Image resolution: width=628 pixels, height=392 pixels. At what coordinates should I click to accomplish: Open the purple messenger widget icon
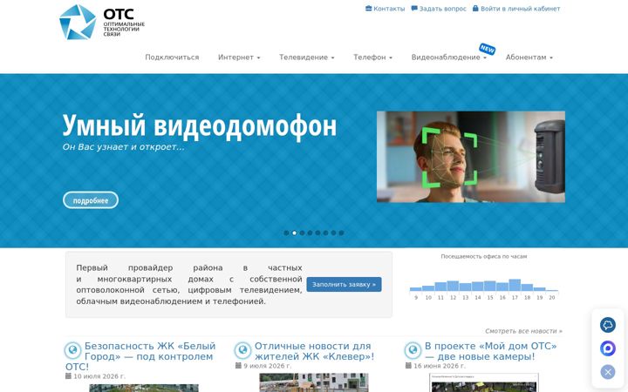tap(608, 348)
